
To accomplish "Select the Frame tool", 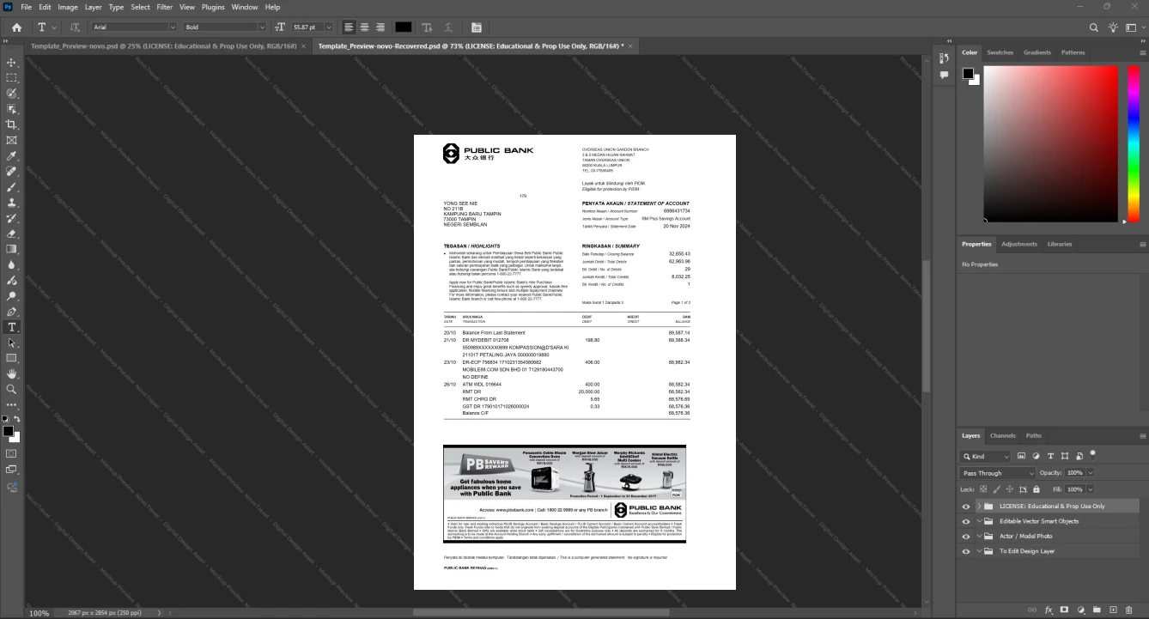I will point(11,140).
